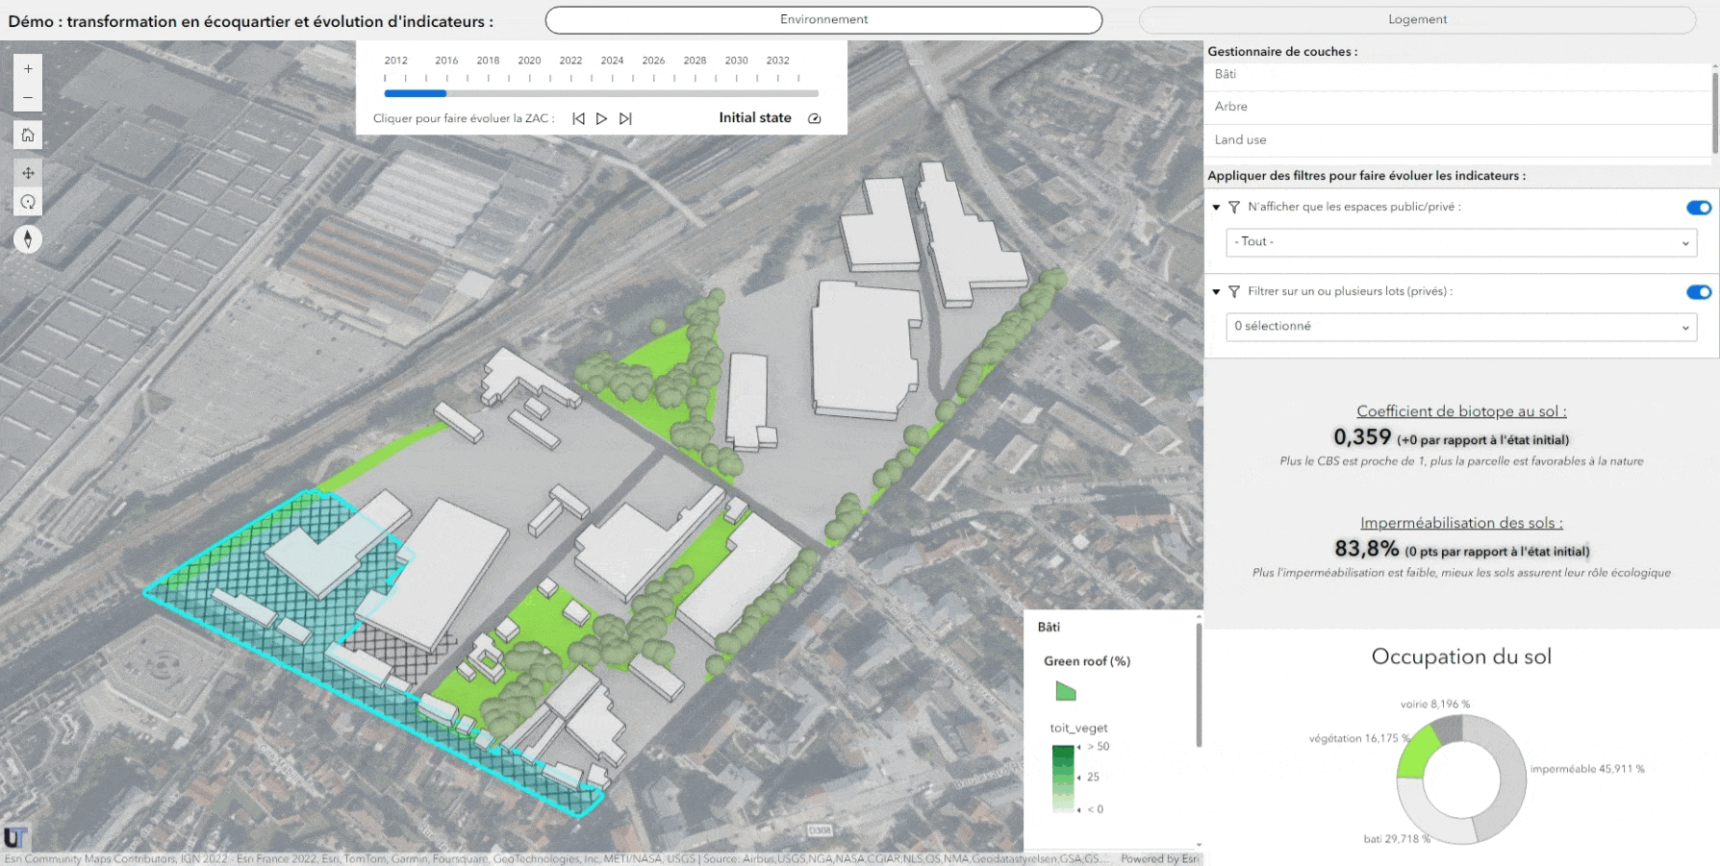Reset the compass orientation to north
Viewport: 1720px width, 866px height.
[28, 239]
